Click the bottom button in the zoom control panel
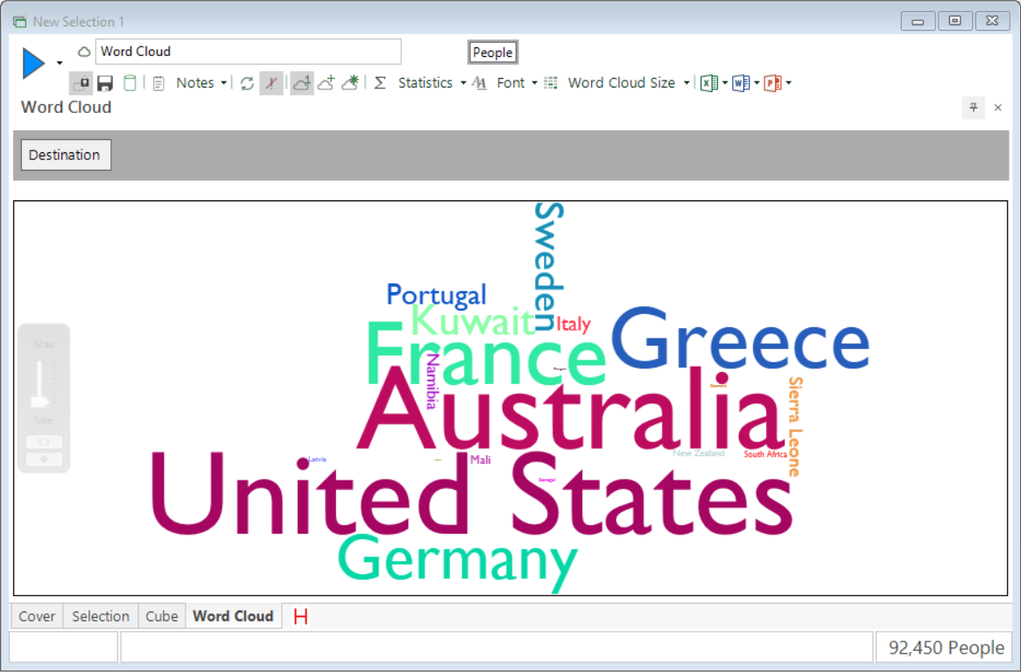The height and width of the screenshot is (672, 1021). click(44, 459)
